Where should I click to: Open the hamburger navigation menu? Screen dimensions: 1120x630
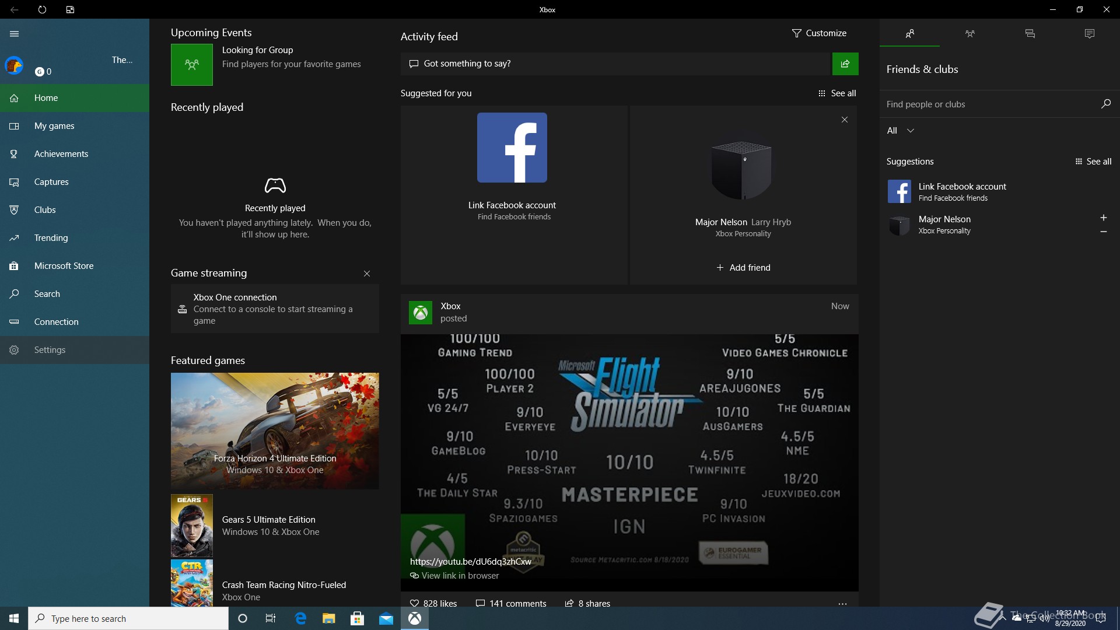[x=14, y=34]
